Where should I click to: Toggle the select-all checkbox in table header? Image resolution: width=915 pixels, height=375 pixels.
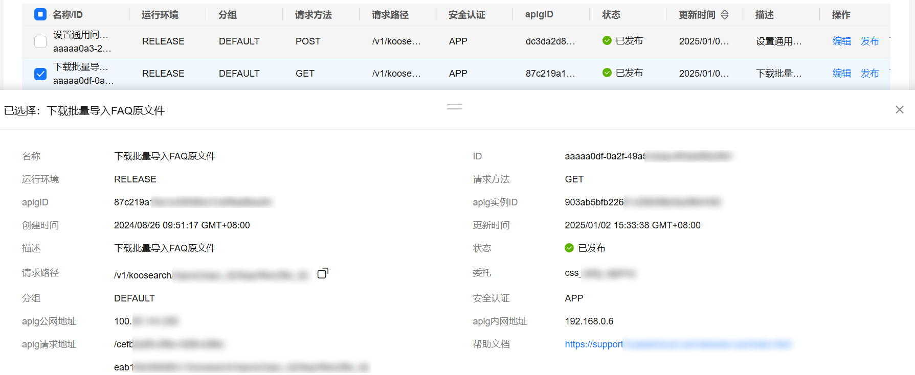(x=40, y=15)
